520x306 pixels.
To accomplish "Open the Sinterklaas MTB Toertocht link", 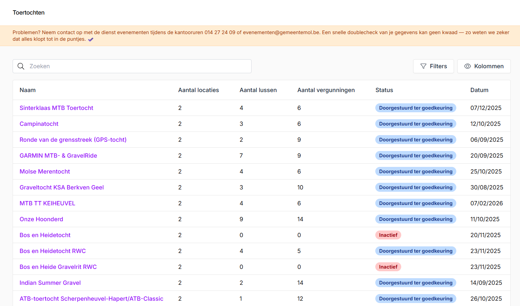I will click(56, 108).
